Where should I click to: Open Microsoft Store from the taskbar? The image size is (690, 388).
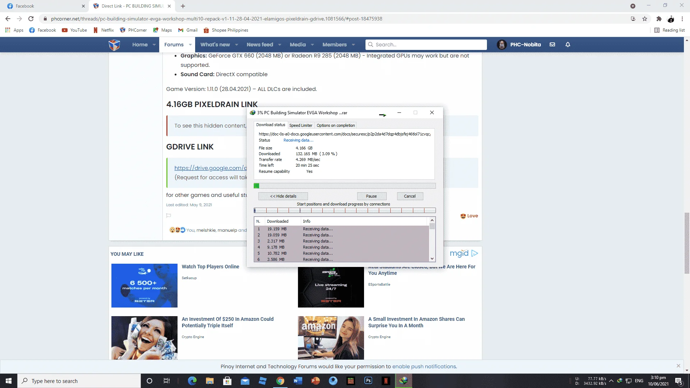pos(227,381)
